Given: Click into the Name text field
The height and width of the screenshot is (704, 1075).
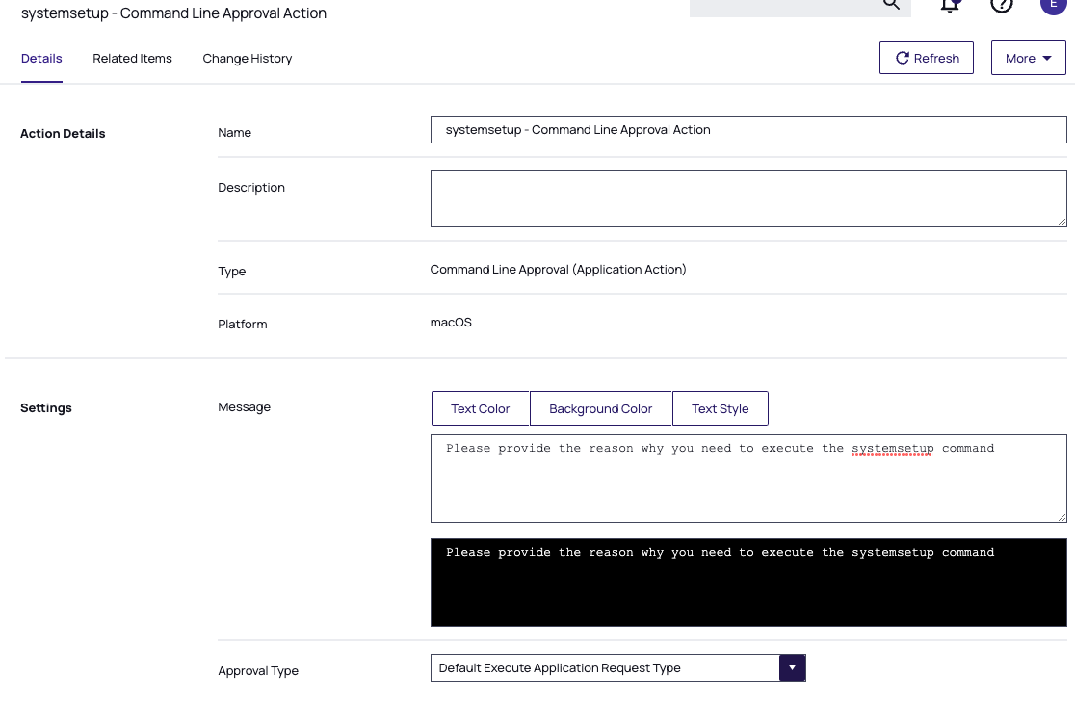Looking at the screenshot, I should coord(747,130).
